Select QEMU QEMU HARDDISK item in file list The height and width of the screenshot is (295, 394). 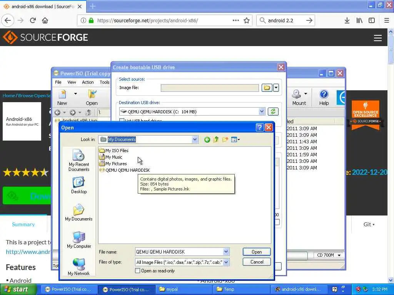125,170
